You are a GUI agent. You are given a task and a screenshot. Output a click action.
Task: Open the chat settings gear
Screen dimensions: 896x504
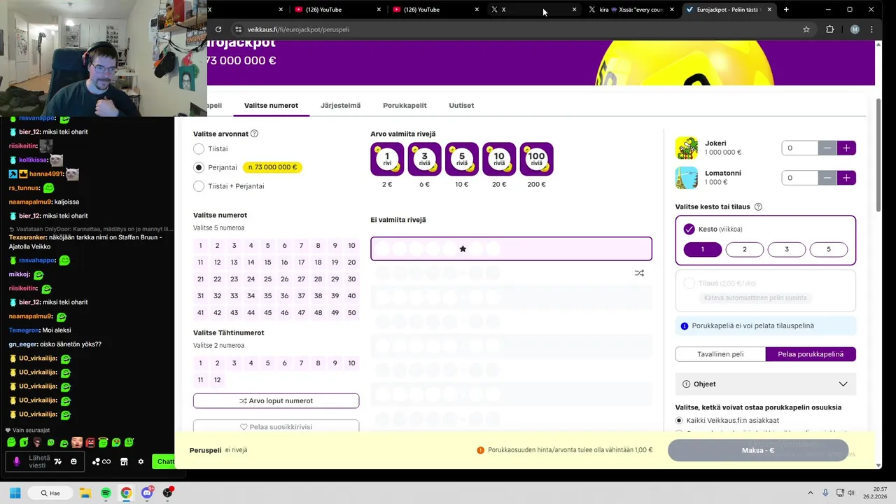141,461
